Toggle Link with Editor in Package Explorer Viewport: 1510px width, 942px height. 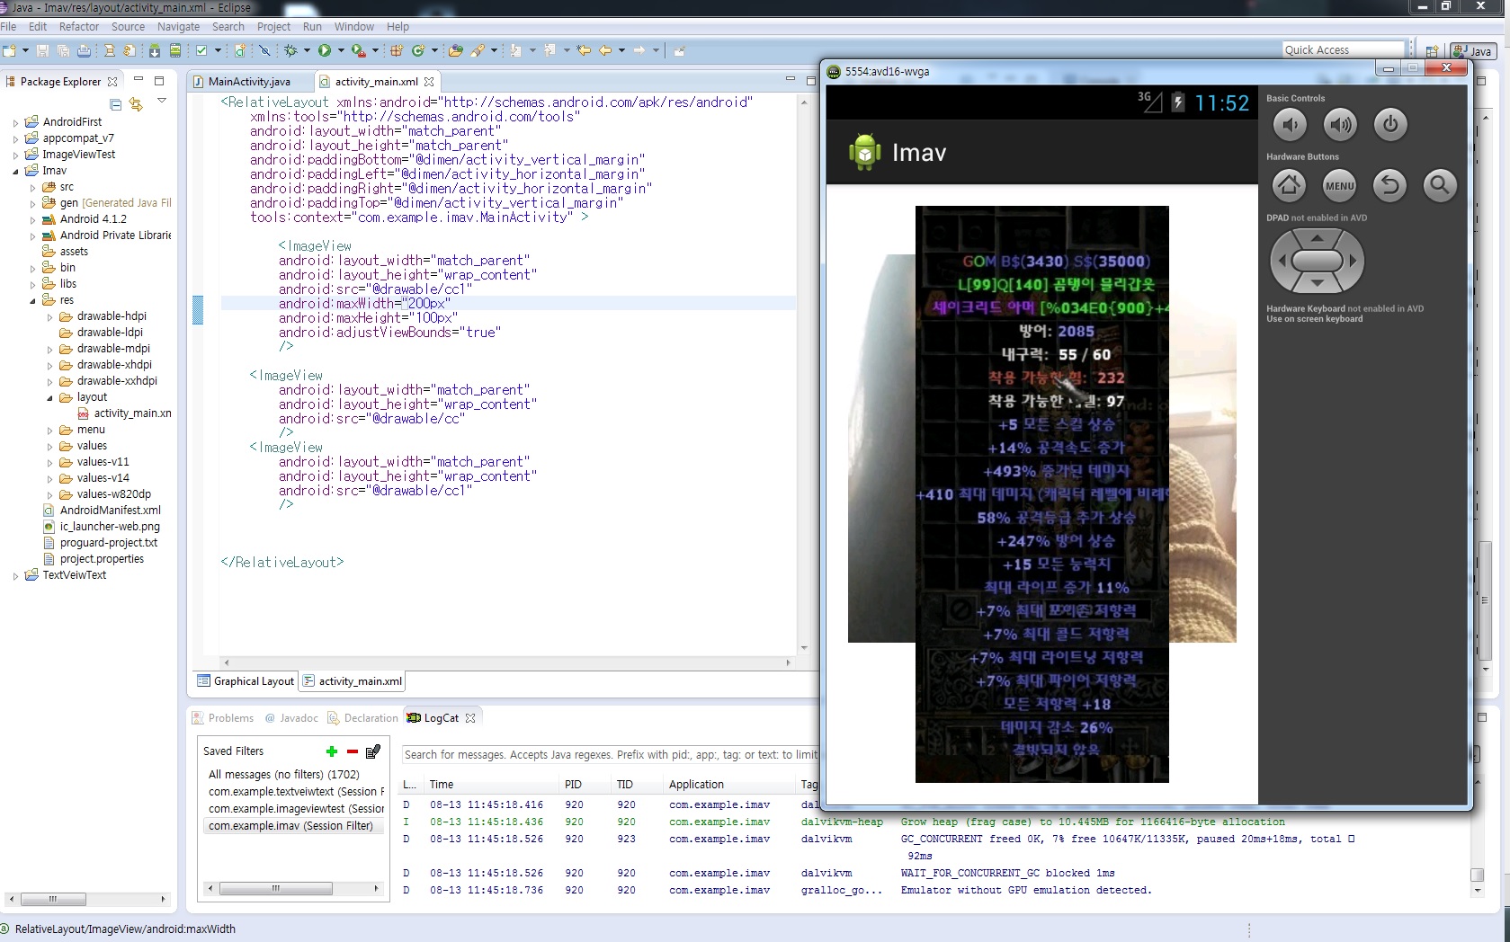tap(136, 104)
